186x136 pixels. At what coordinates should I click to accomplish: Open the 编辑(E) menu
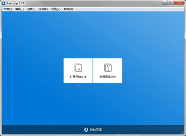[x=20, y=9]
